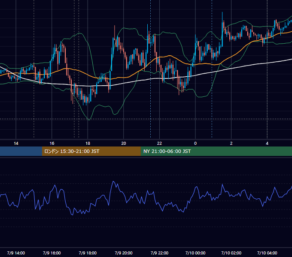Click the 7/9 22:00 time label
The image size is (292, 257).
159,253
